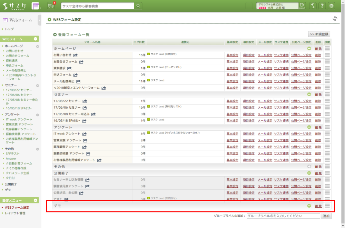345x228 pixels.
Task: Click the Logout icon in header
Action: coord(302,6)
